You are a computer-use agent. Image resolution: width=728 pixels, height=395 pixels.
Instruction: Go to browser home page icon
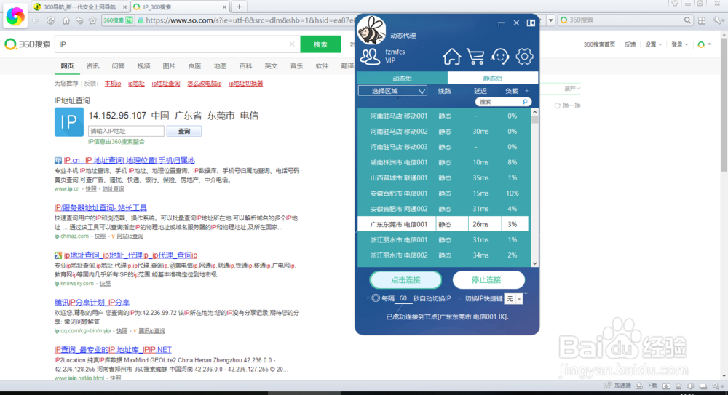pyautogui.click(x=66, y=20)
